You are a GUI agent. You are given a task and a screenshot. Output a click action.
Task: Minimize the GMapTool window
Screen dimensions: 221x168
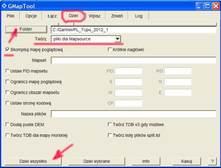click(199, 6)
